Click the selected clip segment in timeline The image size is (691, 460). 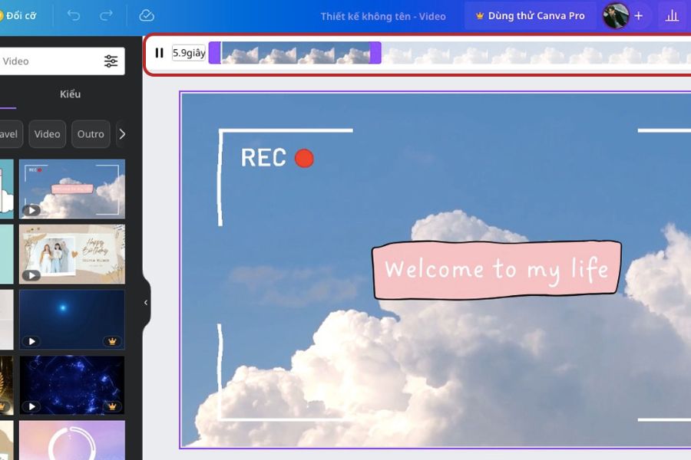point(296,53)
